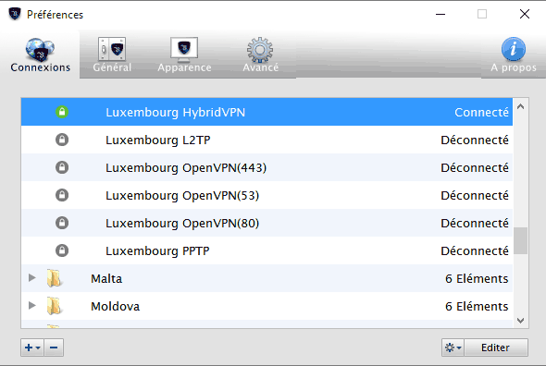Expand the Malta folder
The width and height of the screenshot is (546, 366).
pyautogui.click(x=32, y=277)
